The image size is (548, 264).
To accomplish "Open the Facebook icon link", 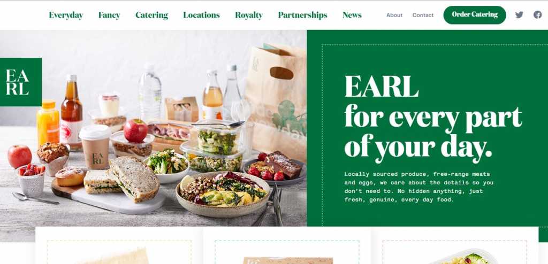I will [x=537, y=15].
